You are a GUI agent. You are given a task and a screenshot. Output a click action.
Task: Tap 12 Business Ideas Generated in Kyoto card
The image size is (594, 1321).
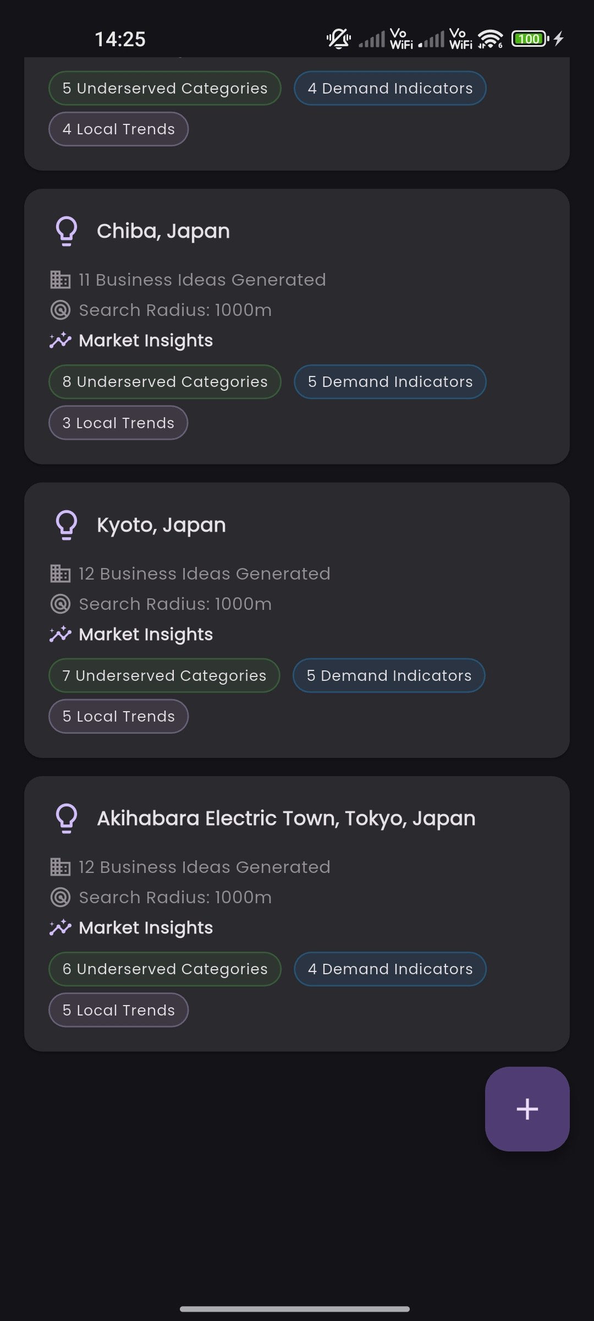pyautogui.click(x=205, y=574)
